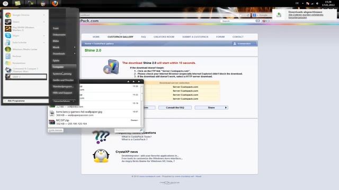The width and height of the screenshot is (339, 190).
Task: Click the MCSP.zip archive icon
Action: click(52, 122)
